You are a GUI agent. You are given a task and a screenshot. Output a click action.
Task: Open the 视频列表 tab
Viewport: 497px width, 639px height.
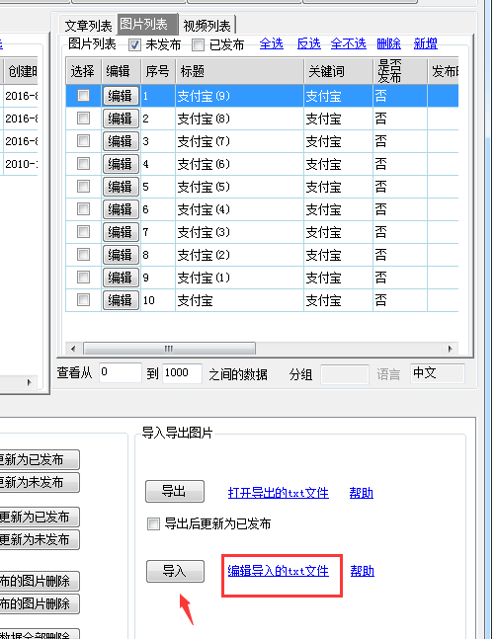(207, 26)
